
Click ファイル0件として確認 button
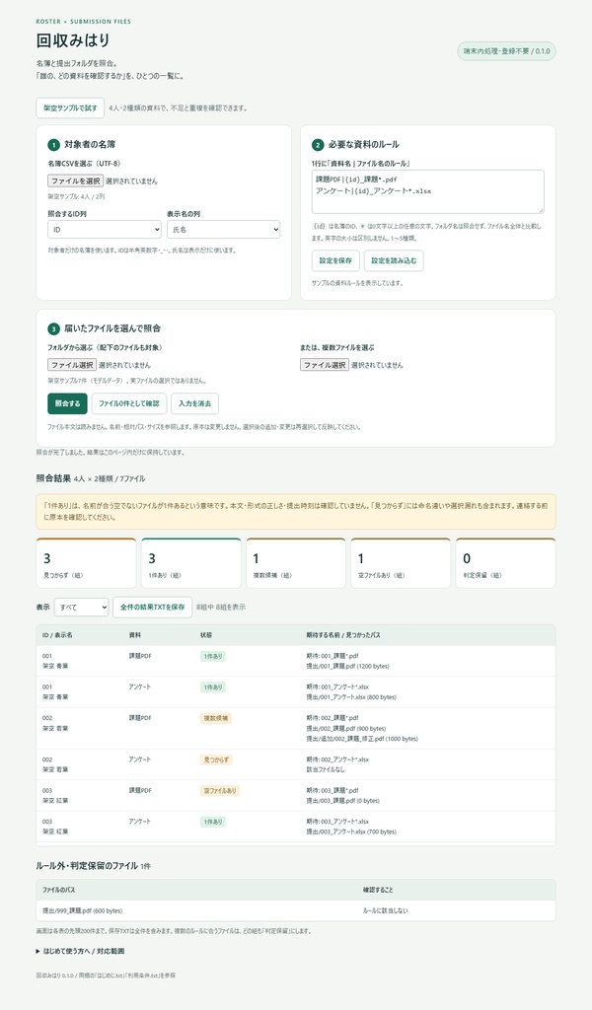(x=129, y=403)
